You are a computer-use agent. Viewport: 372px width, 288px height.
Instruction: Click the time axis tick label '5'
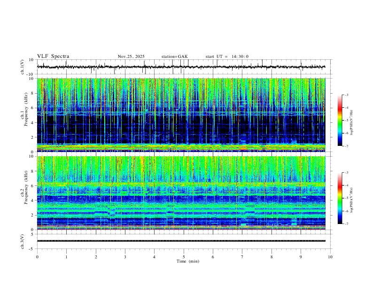coord(184,257)
